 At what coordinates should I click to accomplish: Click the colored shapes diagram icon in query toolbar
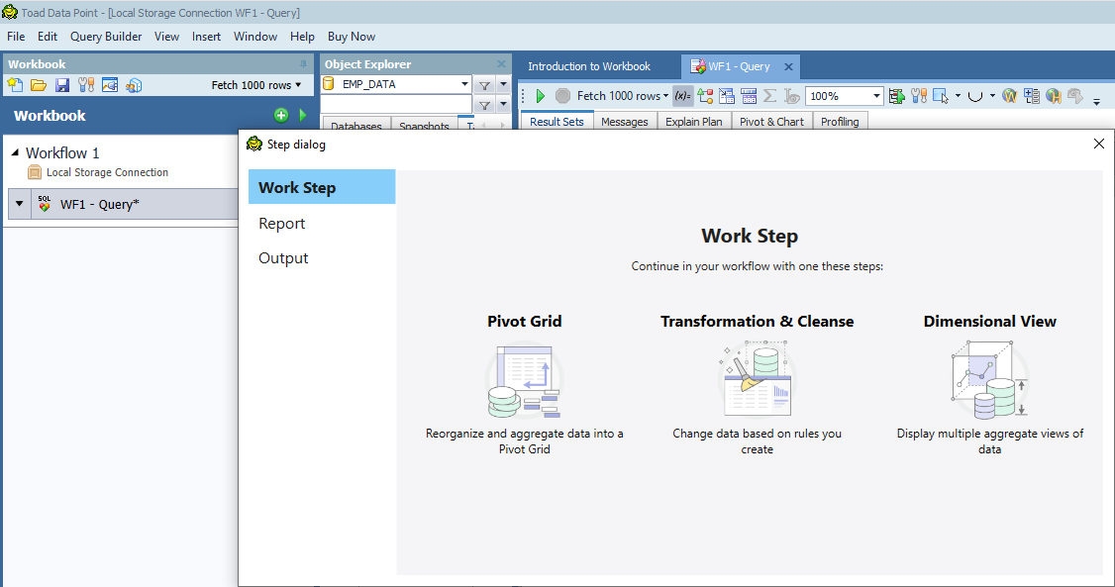(705, 96)
